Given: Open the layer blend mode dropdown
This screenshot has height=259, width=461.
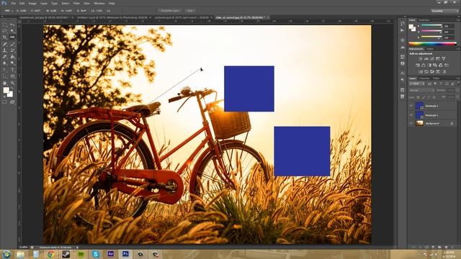Looking at the screenshot, I should pos(421,91).
